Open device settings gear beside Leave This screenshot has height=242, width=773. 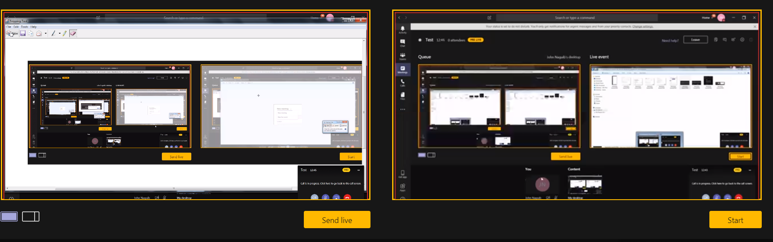tap(742, 40)
